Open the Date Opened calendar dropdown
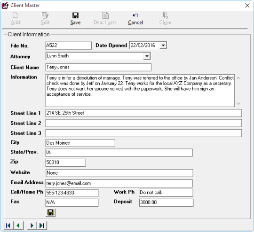Image resolution: width=254 pixels, height=232 pixels. point(163,45)
